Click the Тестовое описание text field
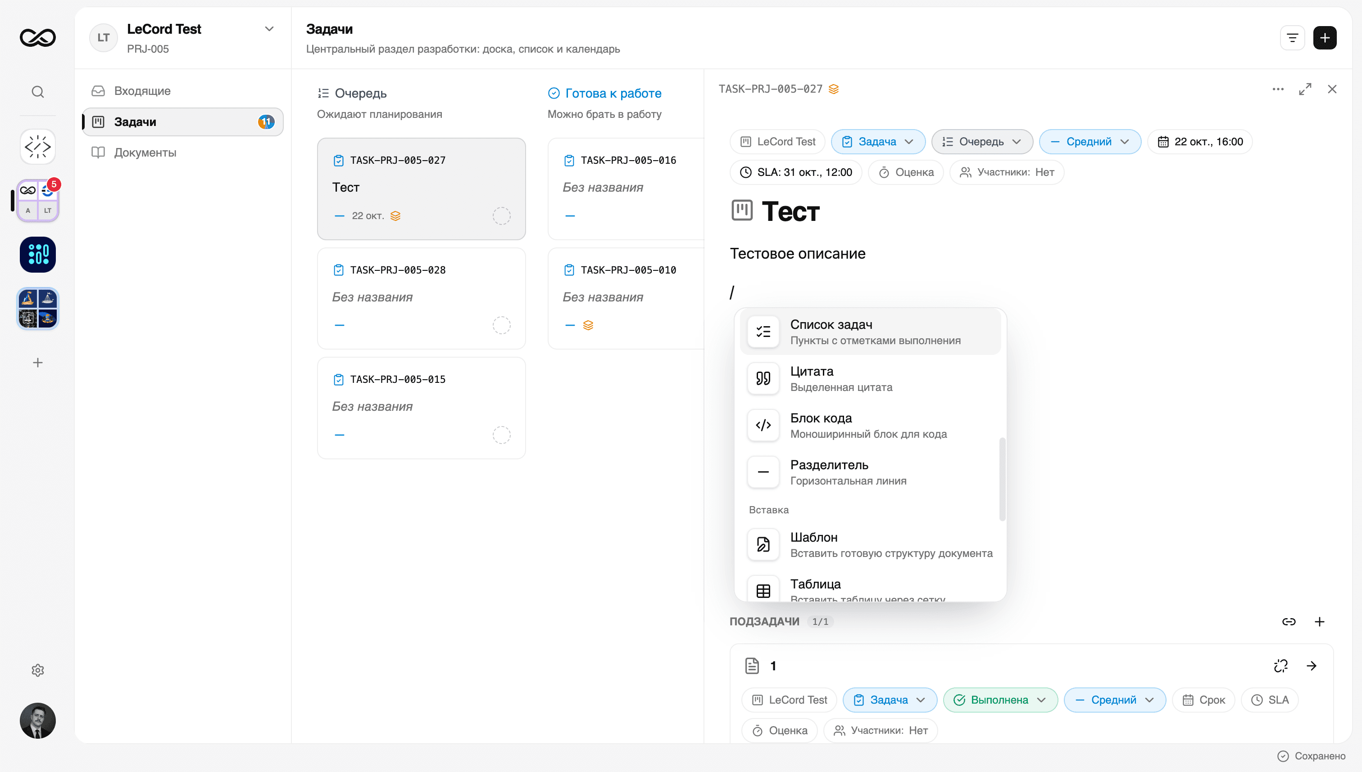1362x772 pixels. [797, 253]
